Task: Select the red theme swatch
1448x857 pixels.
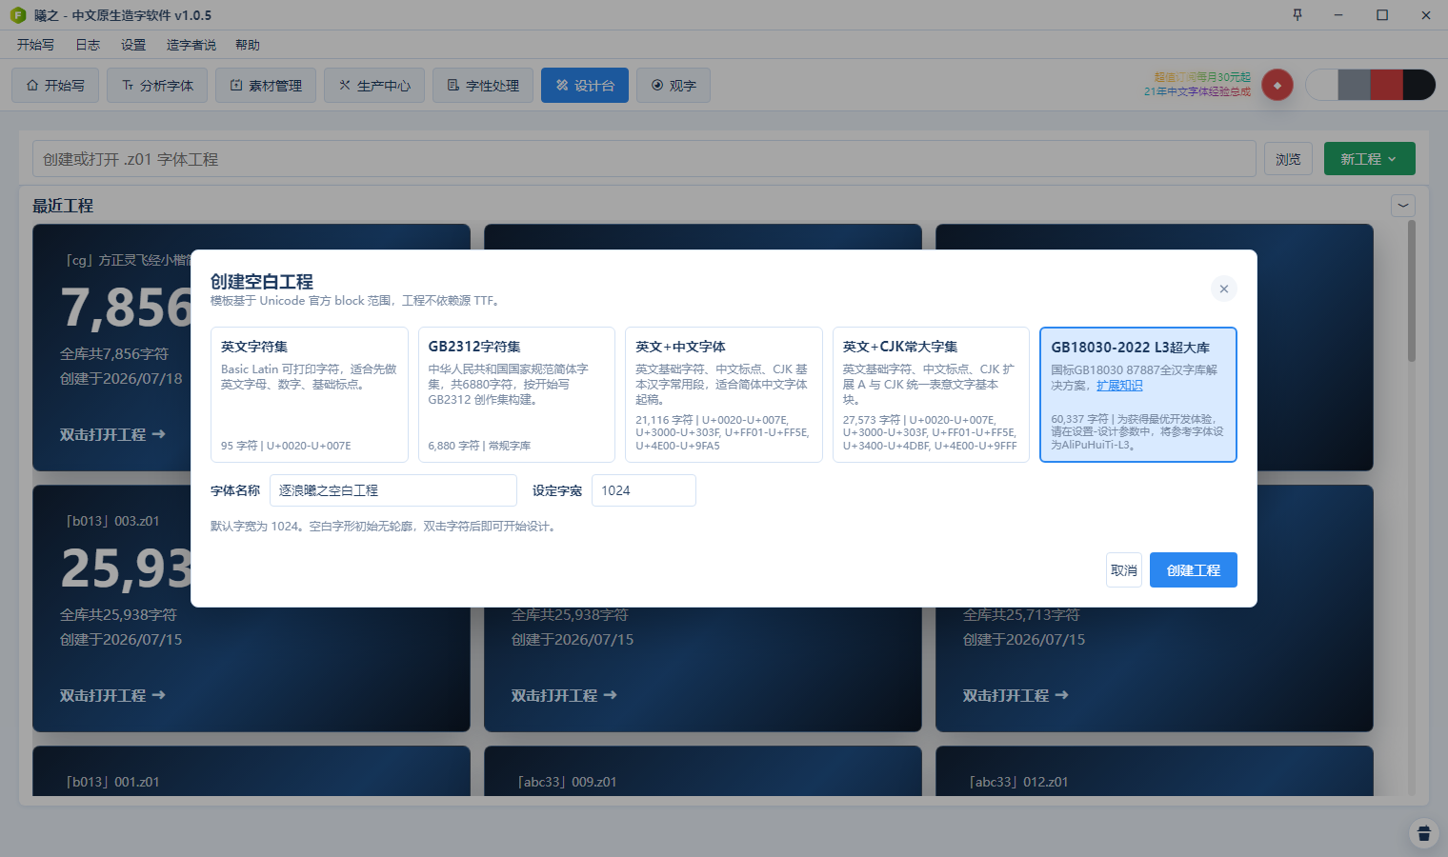Action: (x=1386, y=85)
